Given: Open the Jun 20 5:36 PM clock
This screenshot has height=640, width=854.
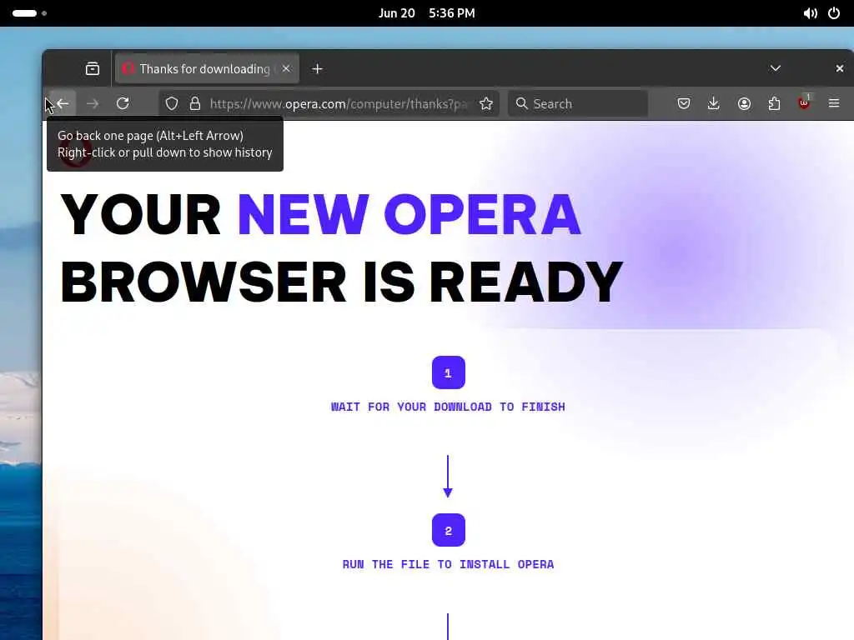Looking at the screenshot, I should (x=426, y=13).
